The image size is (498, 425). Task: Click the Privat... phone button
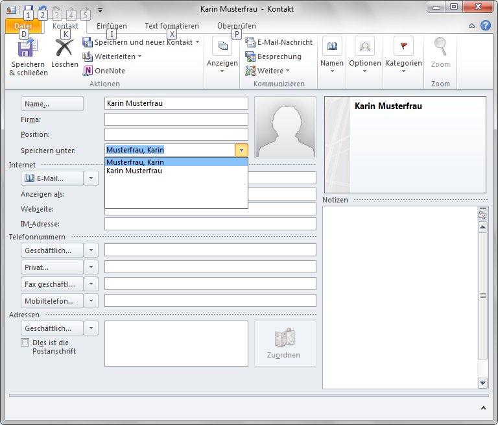click(52, 267)
